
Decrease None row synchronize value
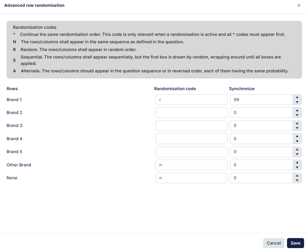tap(297, 180)
